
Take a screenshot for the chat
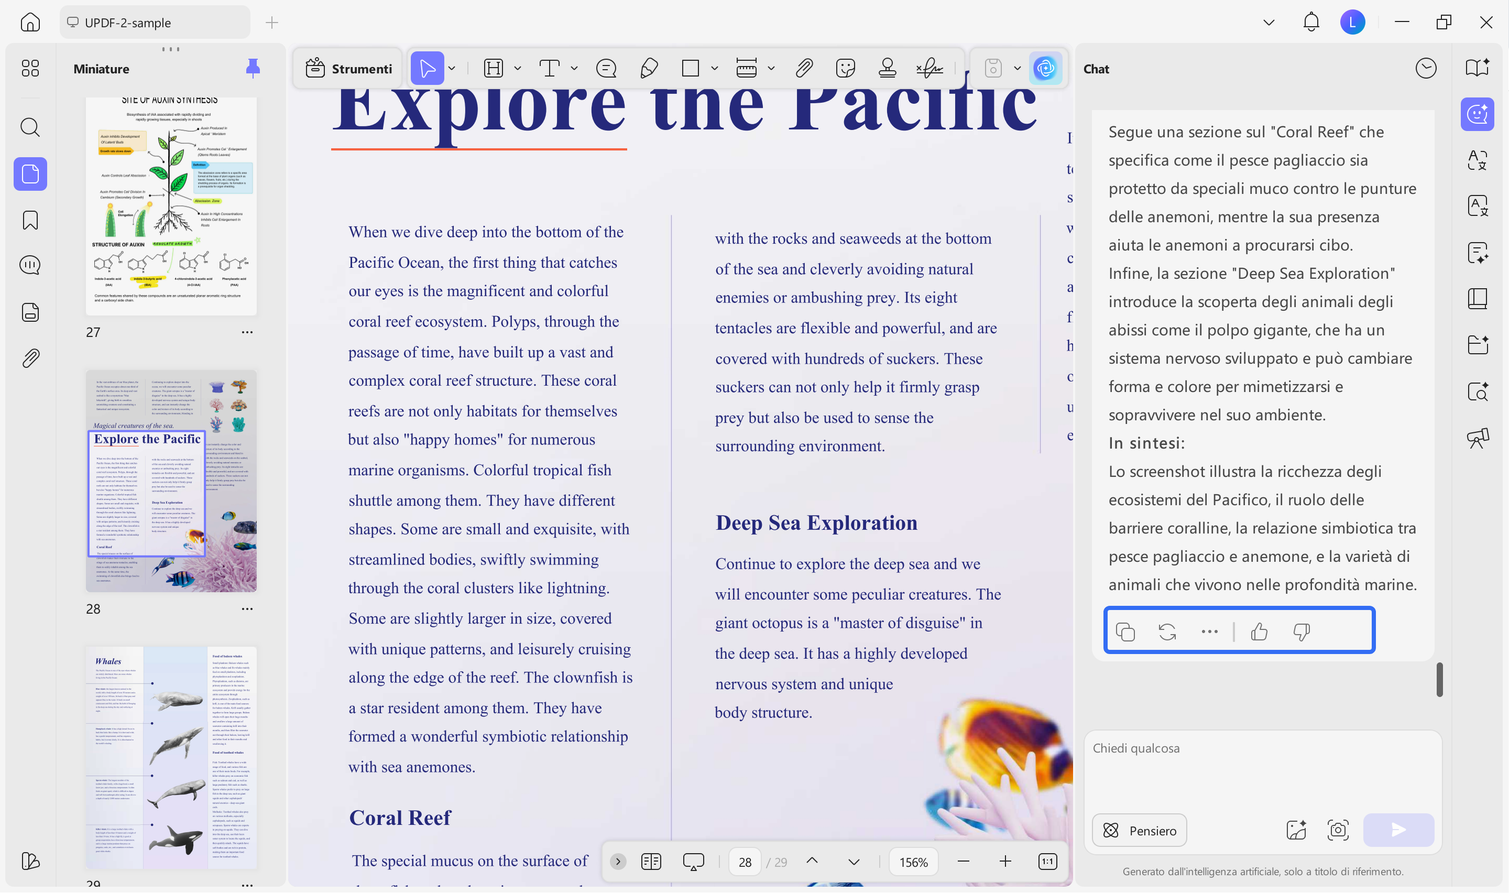tap(1338, 831)
